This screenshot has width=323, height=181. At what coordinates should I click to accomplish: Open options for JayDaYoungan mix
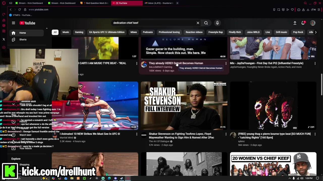coord(315,63)
